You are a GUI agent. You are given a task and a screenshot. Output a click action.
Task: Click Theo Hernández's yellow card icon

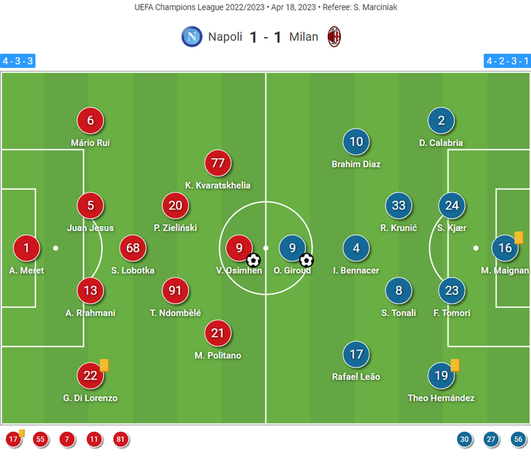[x=455, y=365]
